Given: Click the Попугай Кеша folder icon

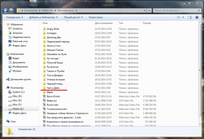Looking at the screenshot, I should 44,62.
